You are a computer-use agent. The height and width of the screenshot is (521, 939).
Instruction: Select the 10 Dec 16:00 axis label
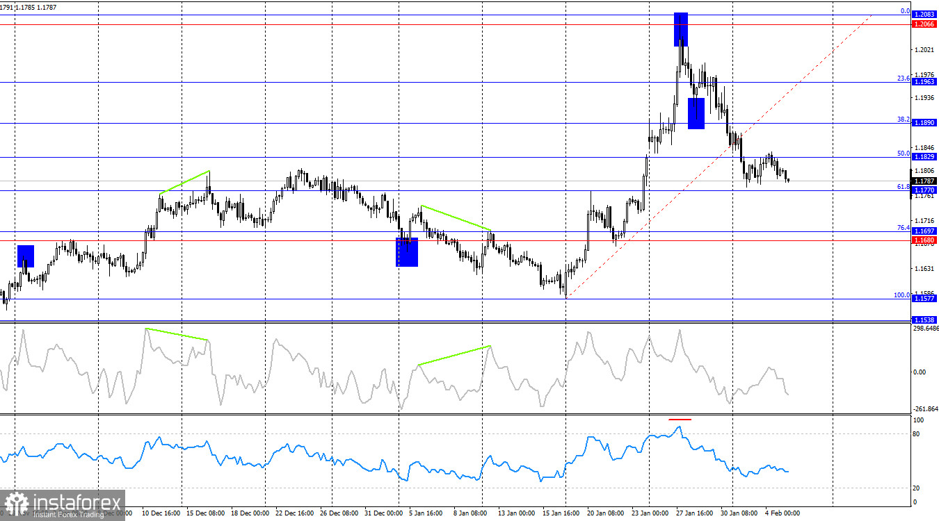pyautogui.click(x=161, y=513)
